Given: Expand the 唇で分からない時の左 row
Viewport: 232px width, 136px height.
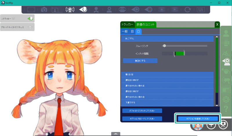Looking at the screenshot, I should click(x=167, y=86).
